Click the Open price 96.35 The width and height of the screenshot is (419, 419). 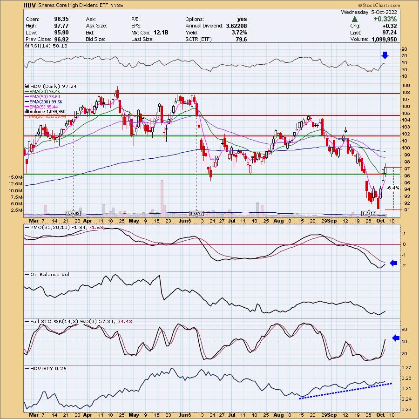[x=61, y=19]
